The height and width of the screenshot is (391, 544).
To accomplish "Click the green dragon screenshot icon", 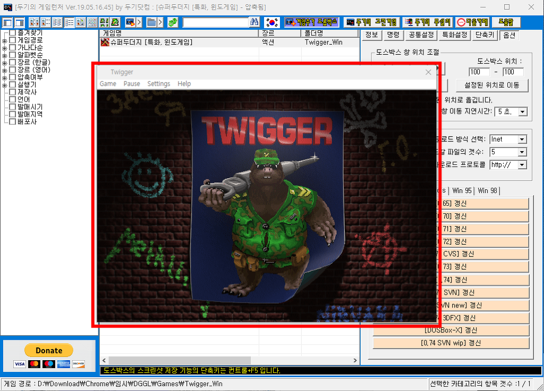I will point(115,22).
